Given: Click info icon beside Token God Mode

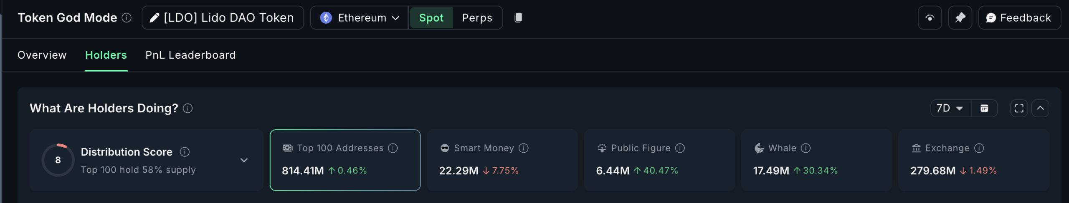Looking at the screenshot, I should [x=127, y=18].
